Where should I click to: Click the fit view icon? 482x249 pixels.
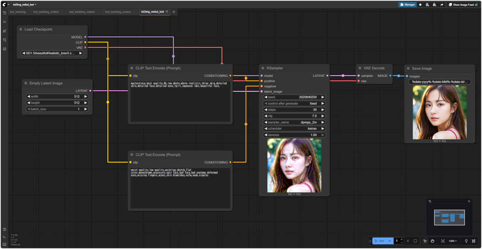point(443,241)
